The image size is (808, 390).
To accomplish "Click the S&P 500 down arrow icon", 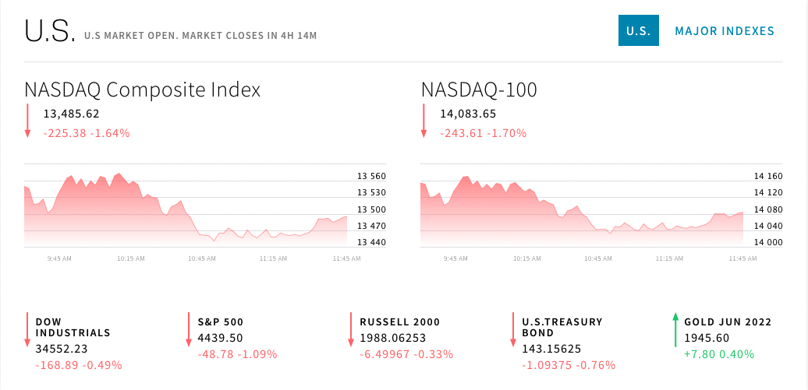I will click(189, 330).
